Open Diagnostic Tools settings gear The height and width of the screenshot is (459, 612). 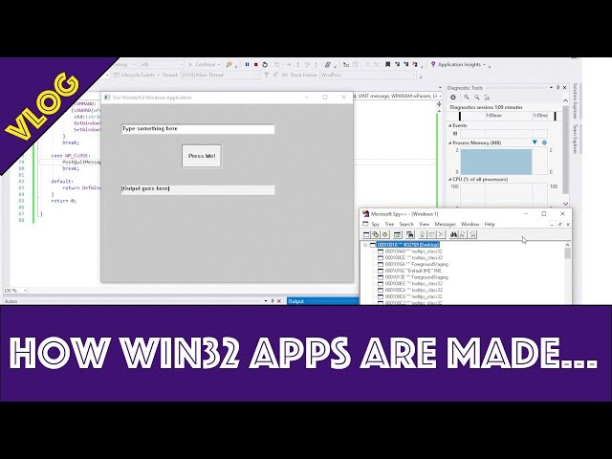[453, 98]
